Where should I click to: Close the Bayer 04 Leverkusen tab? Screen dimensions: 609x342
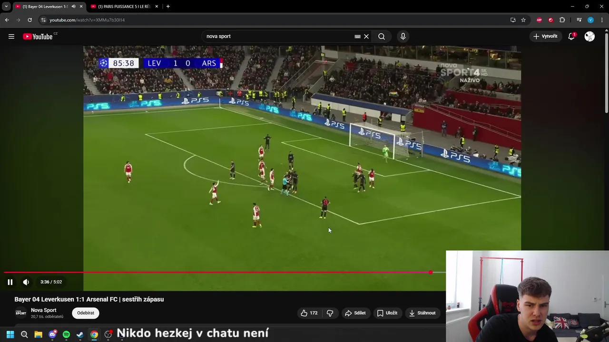[81, 7]
